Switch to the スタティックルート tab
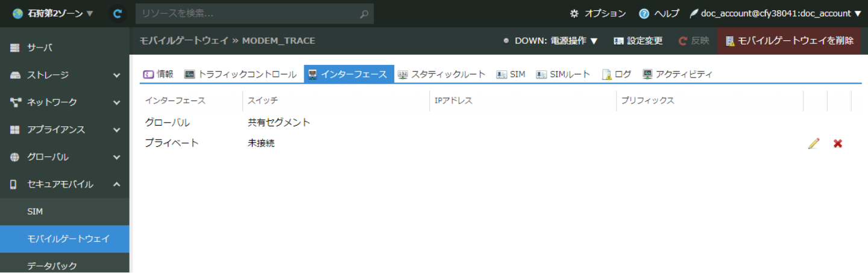This screenshot has width=868, height=273. click(x=441, y=75)
